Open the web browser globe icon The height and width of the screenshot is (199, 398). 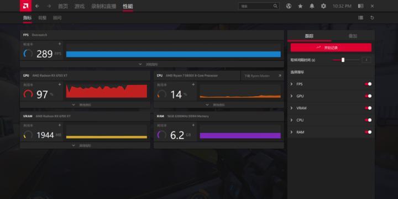pyautogui.click(x=289, y=6)
